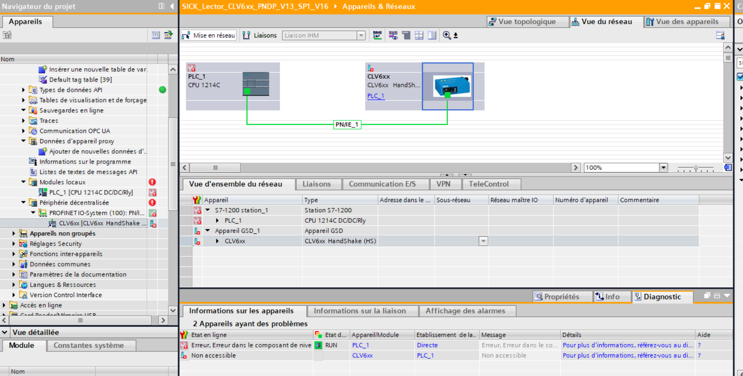
Task: Click the PLC_1 link in diagnostics table
Action: 361,345
